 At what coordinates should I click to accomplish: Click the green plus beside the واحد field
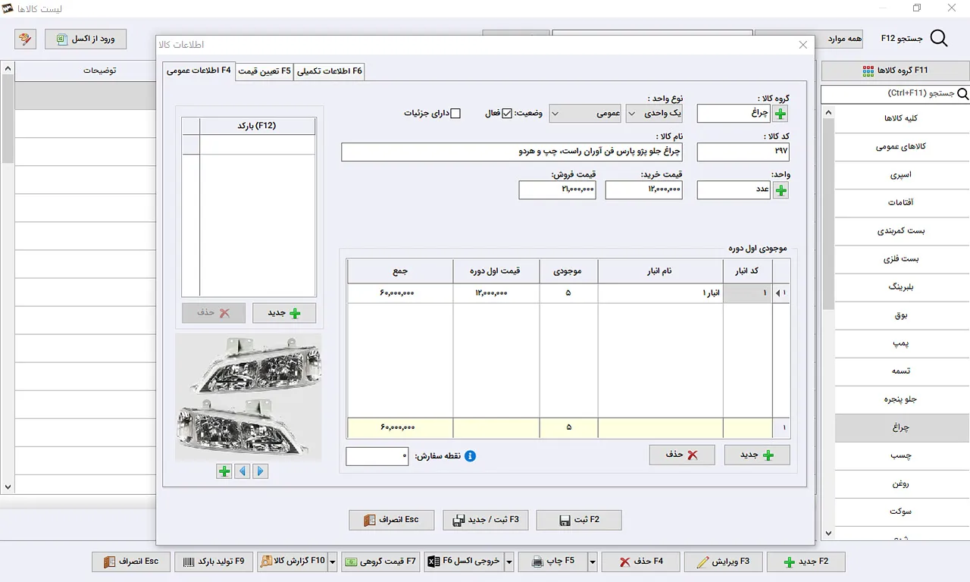tap(781, 190)
